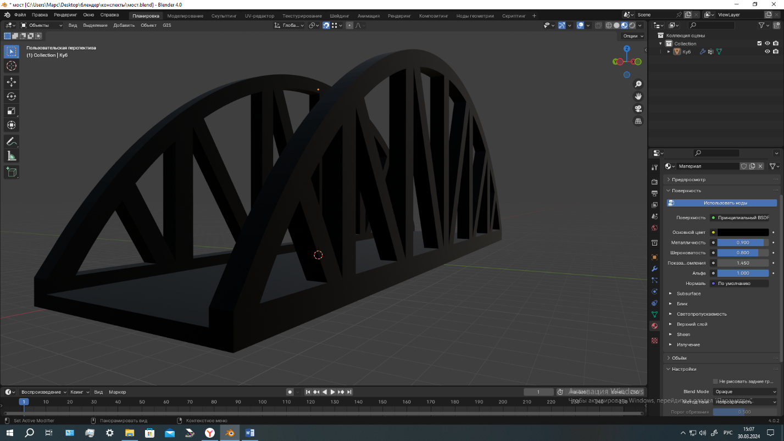
Task: Select the Rotate tool in the toolbar
Action: 12,96
